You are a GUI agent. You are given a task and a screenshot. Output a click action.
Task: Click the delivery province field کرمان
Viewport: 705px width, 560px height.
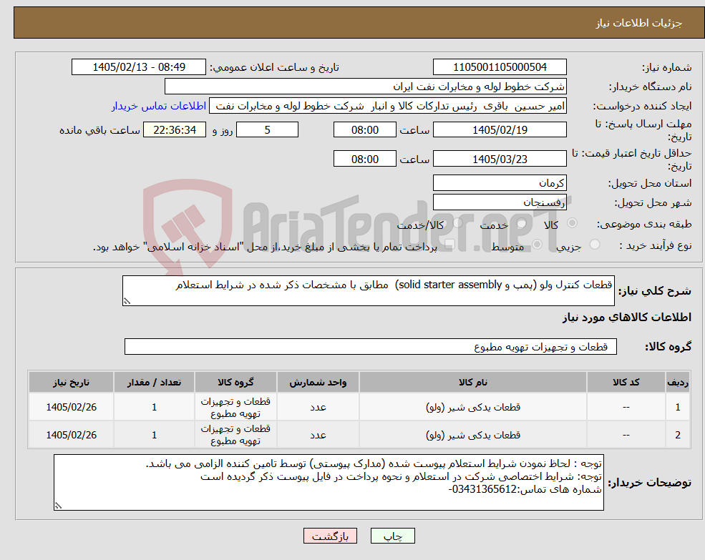coord(500,183)
